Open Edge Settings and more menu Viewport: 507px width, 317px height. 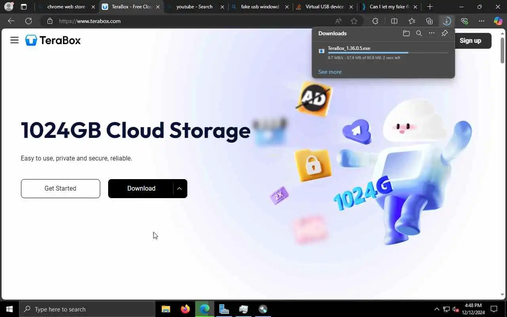click(482, 21)
